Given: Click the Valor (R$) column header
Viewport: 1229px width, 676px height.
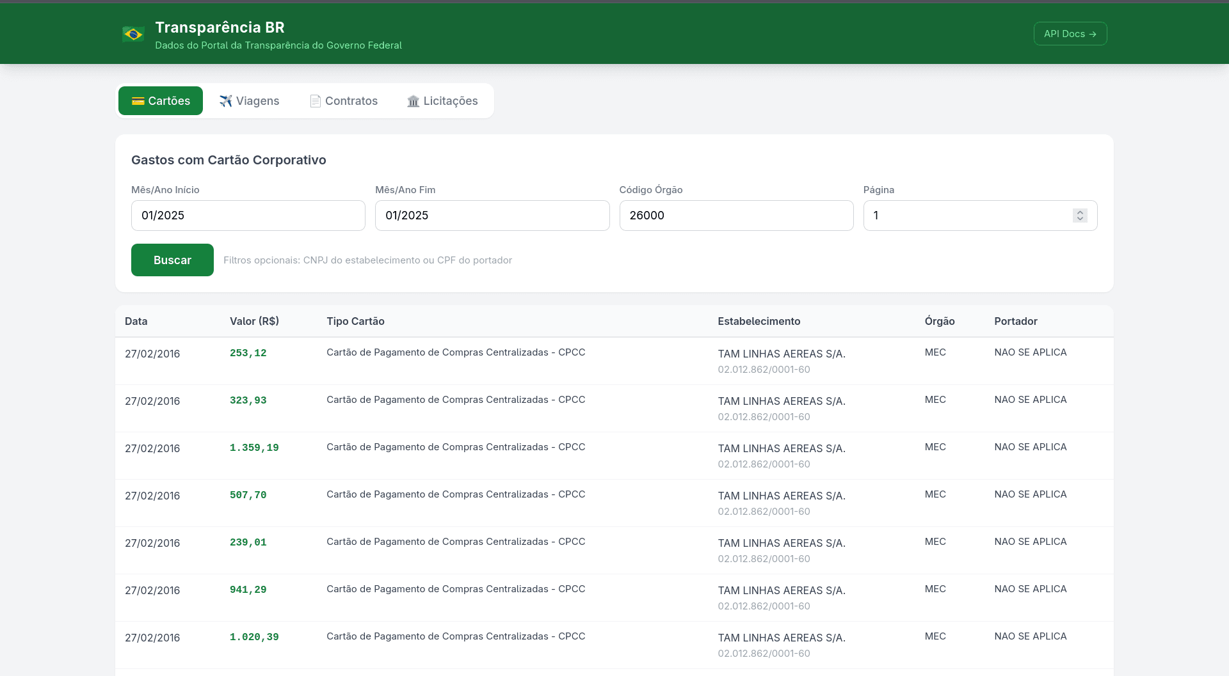Looking at the screenshot, I should coord(254,321).
